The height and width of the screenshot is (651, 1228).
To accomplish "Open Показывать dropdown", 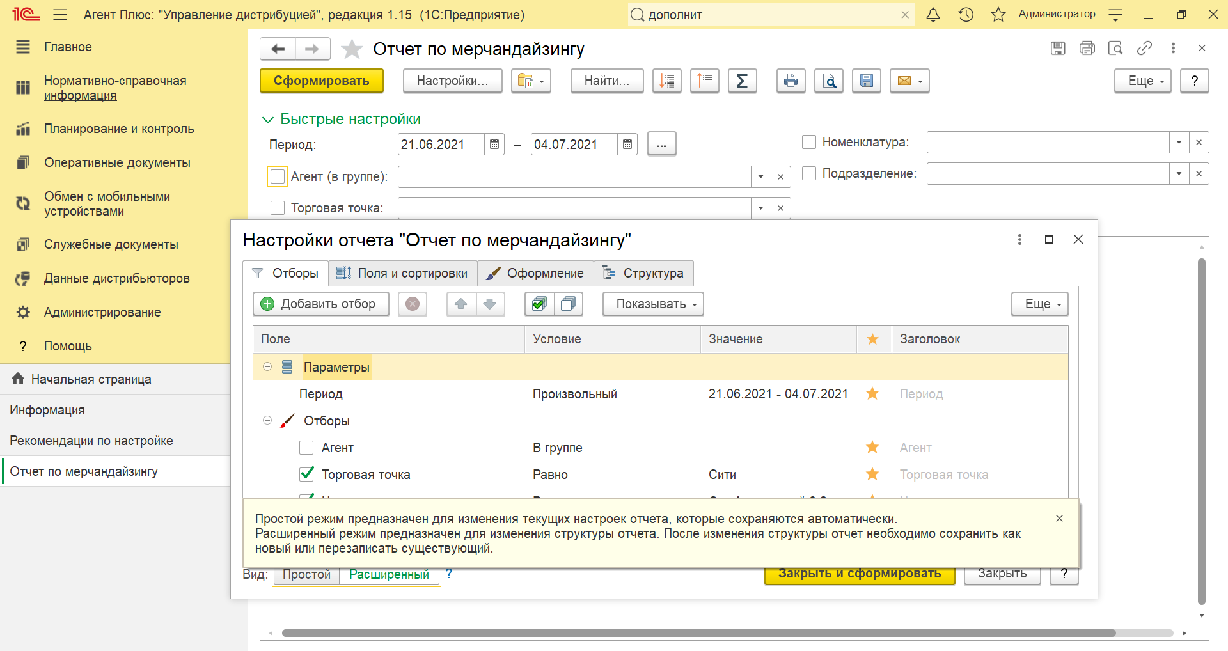I will (653, 304).
